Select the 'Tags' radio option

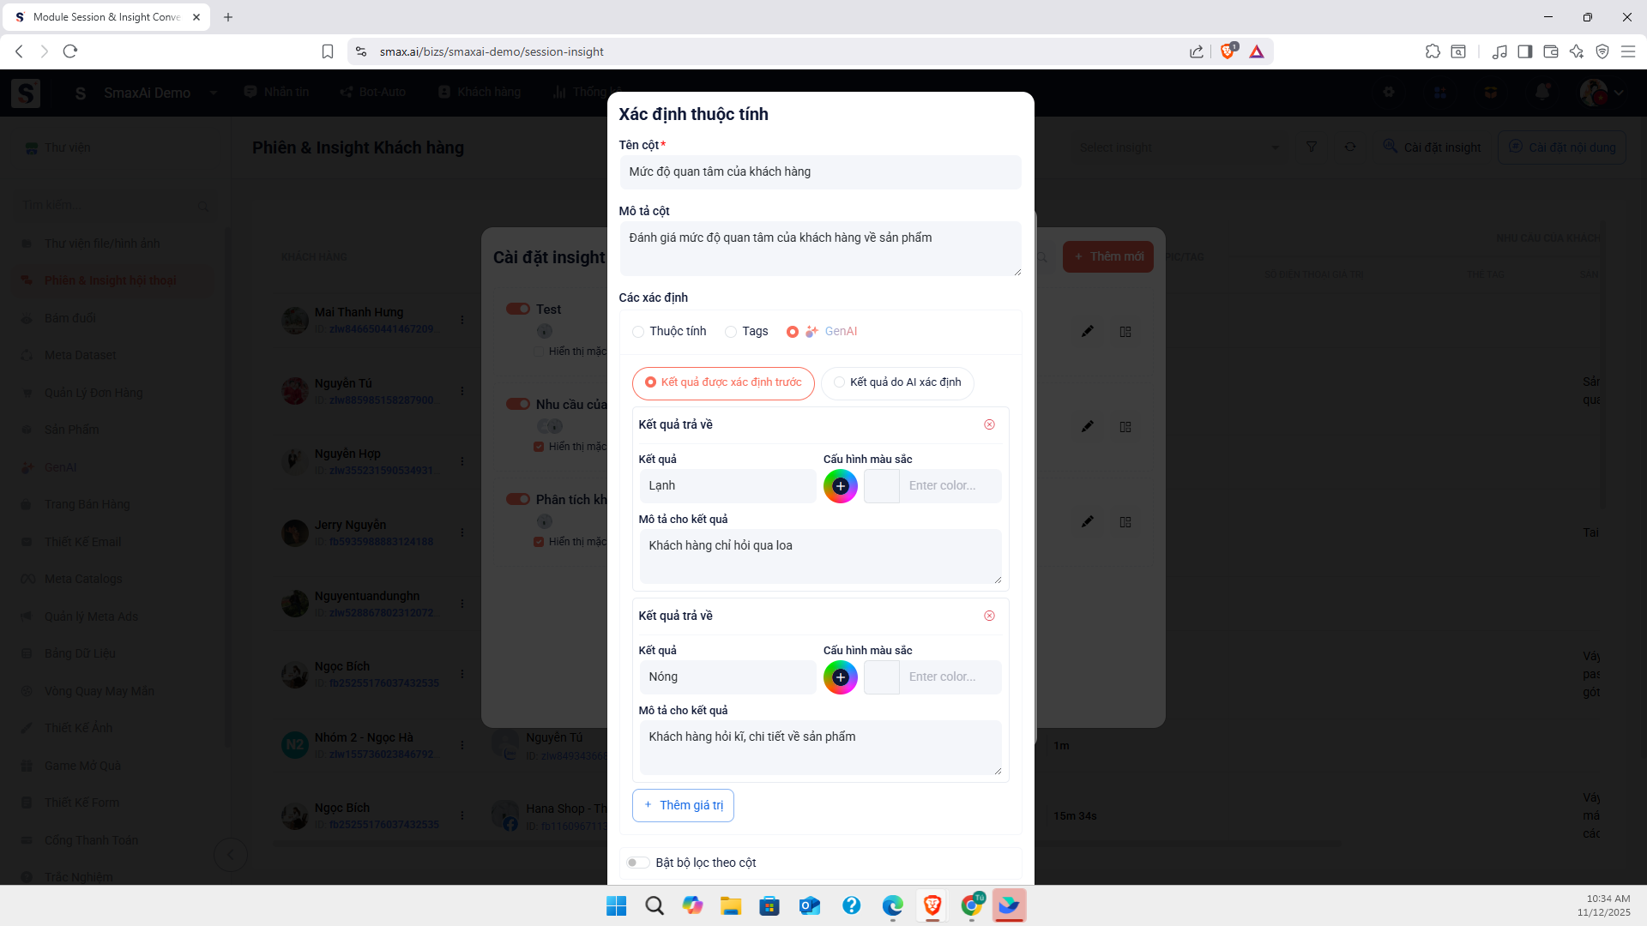731,332
